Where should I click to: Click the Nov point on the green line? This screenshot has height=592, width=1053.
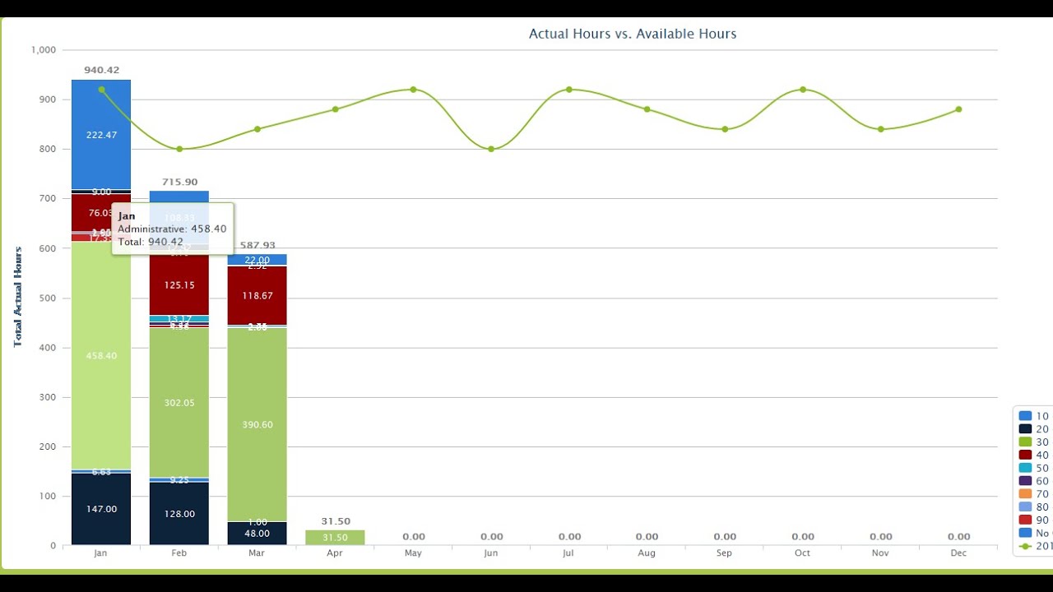coord(880,129)
